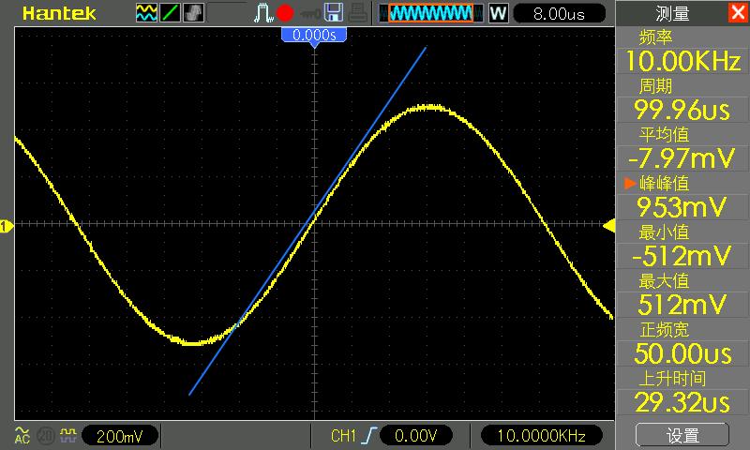Viewport: 750px width, 450px height.
Task: Click the waveform overview memory bar
Action: coord(430,13)
